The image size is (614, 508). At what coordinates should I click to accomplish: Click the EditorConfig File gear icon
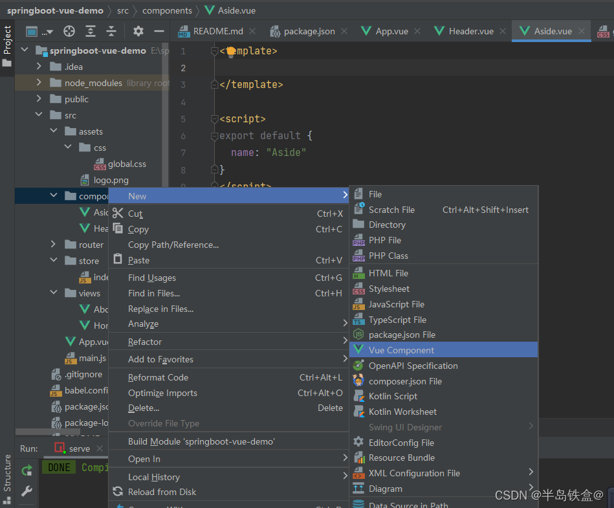358,441
